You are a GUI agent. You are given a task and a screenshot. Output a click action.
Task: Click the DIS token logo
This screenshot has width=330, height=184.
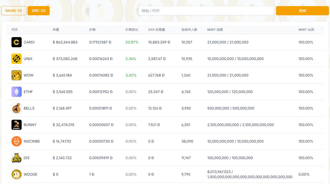point(16,157)
